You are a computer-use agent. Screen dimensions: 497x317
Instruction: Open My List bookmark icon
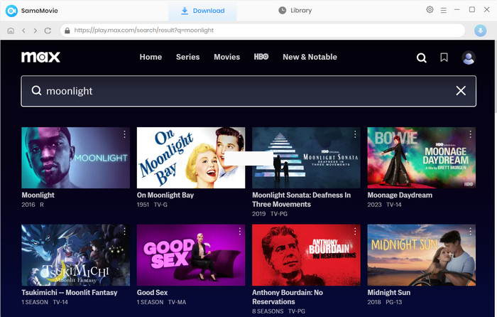click(444, 57)
